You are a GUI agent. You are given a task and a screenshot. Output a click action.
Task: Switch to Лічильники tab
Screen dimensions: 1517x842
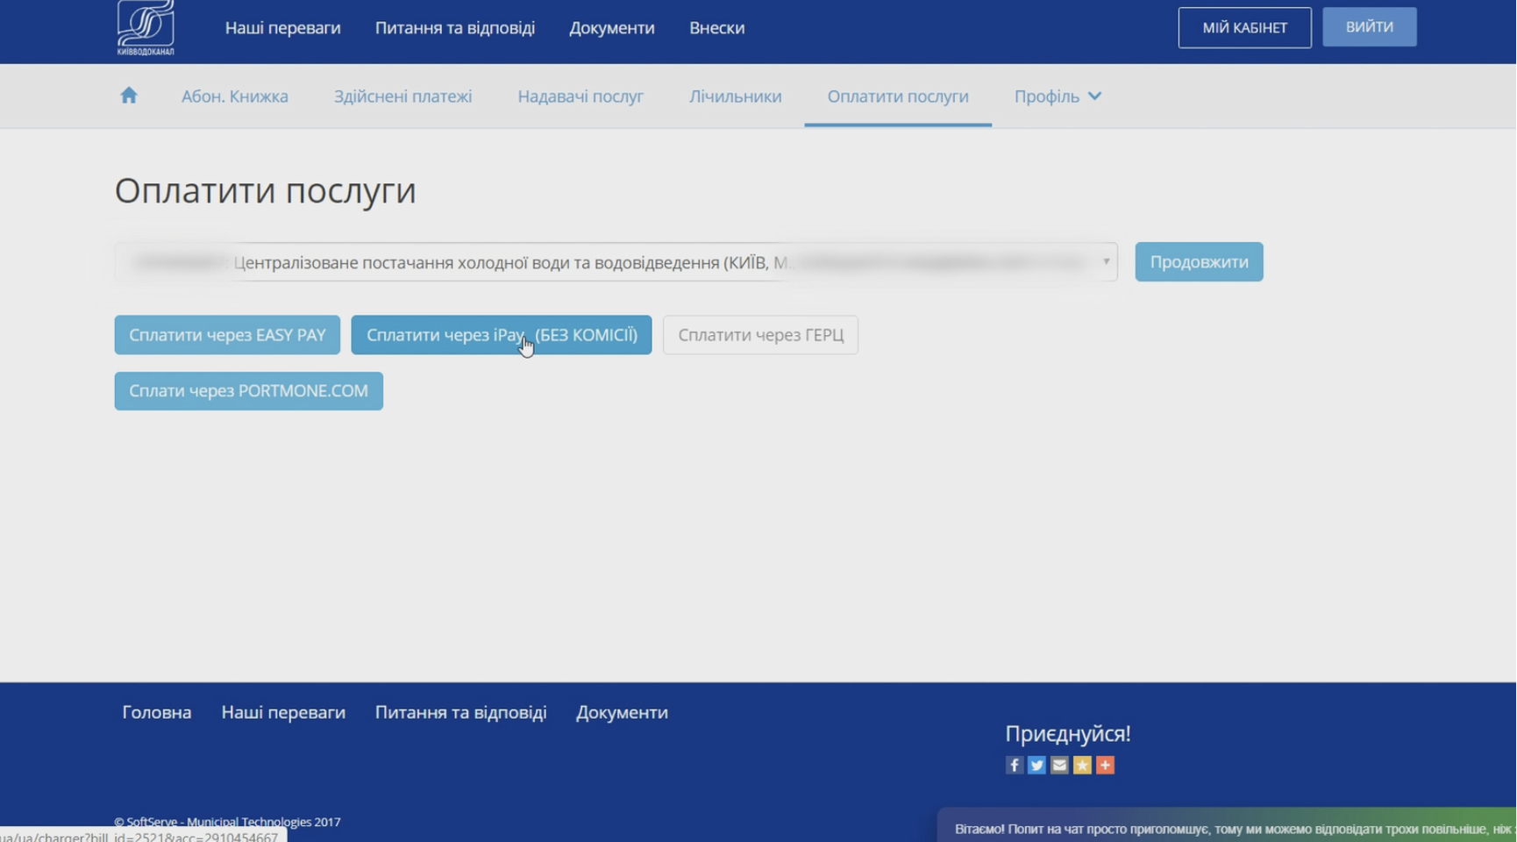736,96
